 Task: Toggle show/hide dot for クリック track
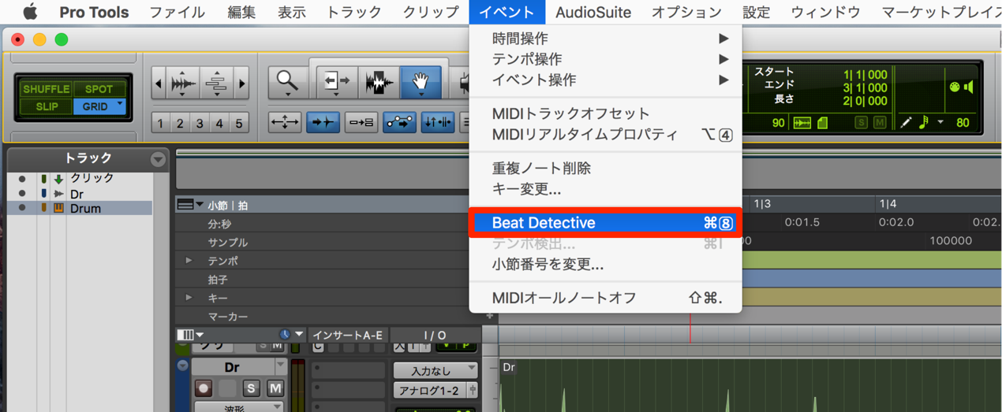point(22,179)
